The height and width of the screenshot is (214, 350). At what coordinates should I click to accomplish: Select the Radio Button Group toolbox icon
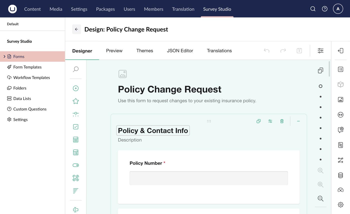click(x=76, y=88)
